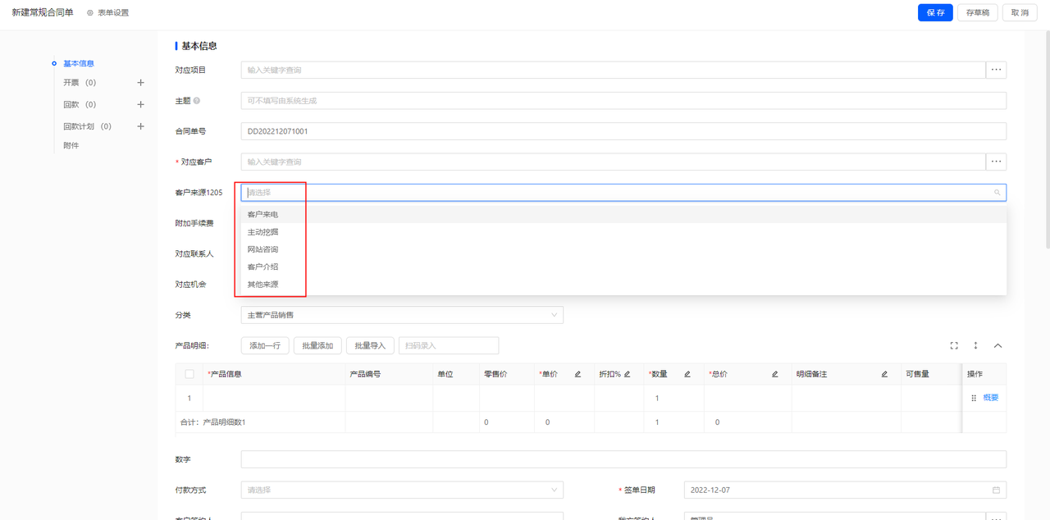Focus the 对应客户 search field
The width and height of the screenshot is (1050, 520).
pyautogui.click(x=613, y=162)
